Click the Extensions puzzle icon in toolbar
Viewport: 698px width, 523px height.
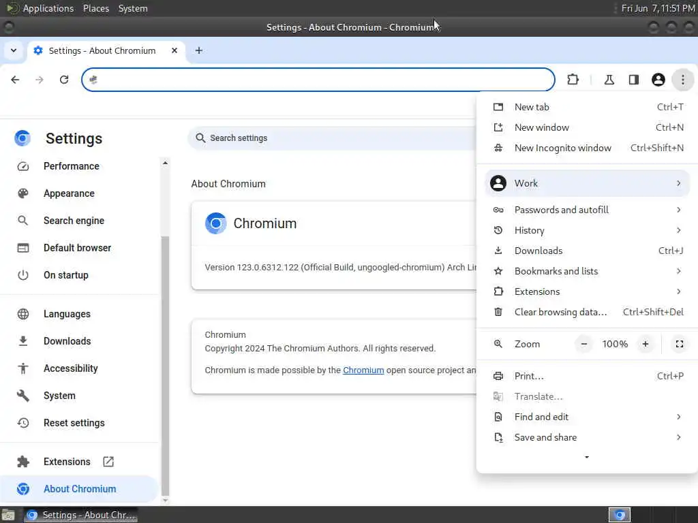(573, 80)
